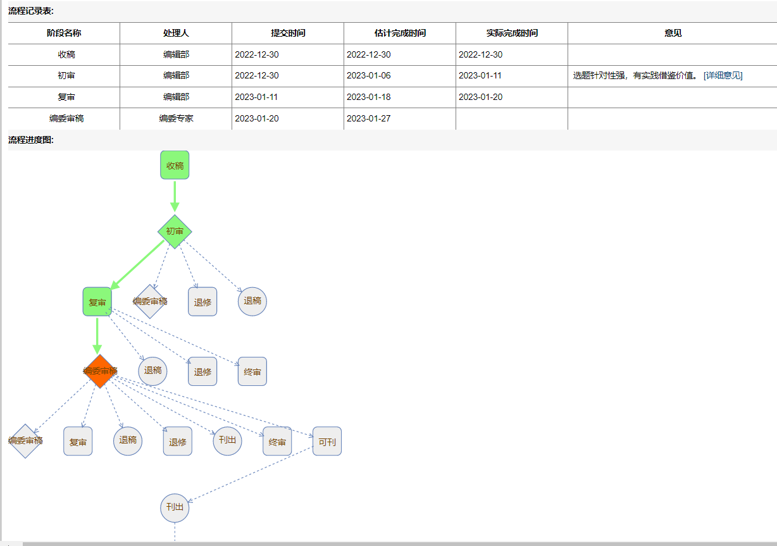Screen dimensions: 777x546
Task: Click the grey 编委审稿 diamond beside green 复审
Action: point(150,301)
